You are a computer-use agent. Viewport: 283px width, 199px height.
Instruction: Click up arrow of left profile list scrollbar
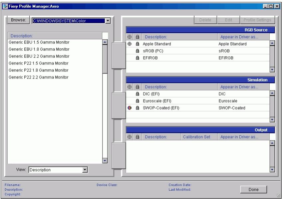pyautogui.click(x=105, y=42)
